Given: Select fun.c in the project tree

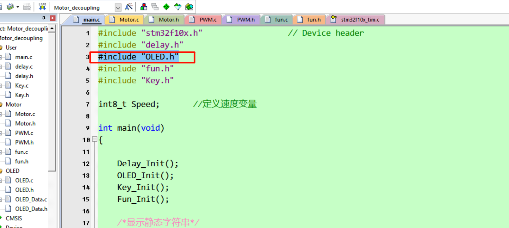Looking at the screenshot, I should pyautogui.click(x=22, y=152).
